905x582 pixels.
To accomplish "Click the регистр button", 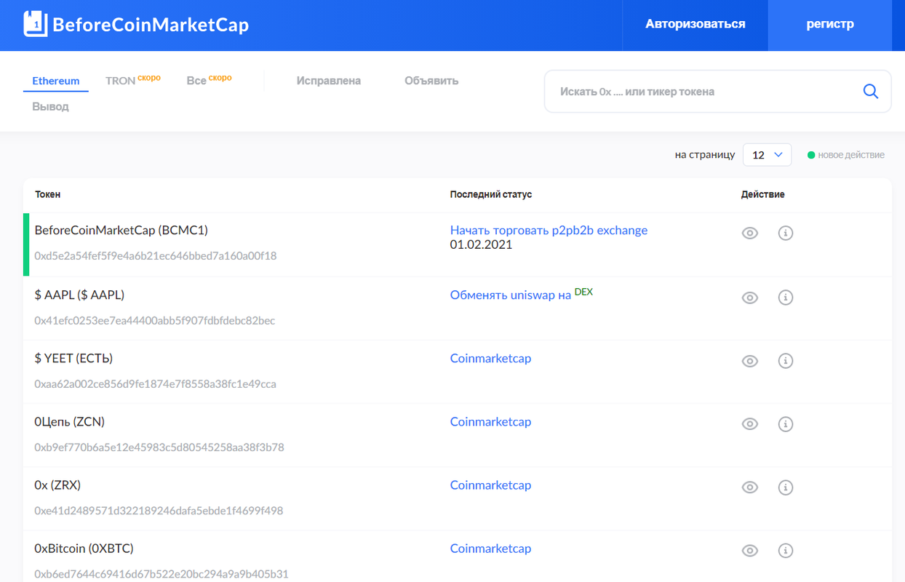I will 830,25.
